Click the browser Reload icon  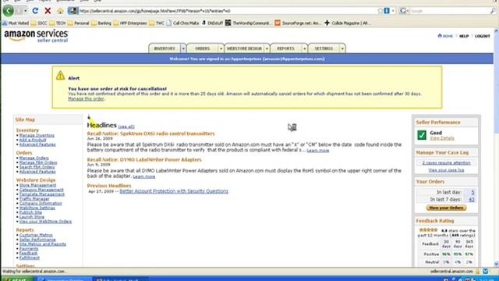pos(35,11)
